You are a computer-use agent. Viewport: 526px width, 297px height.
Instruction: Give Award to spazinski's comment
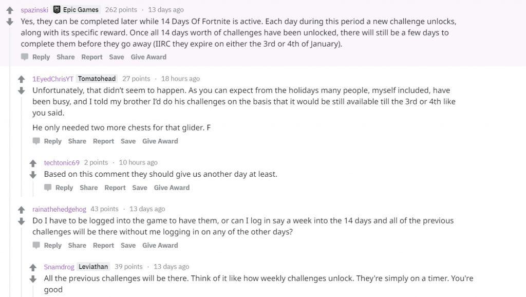(148, 57)
